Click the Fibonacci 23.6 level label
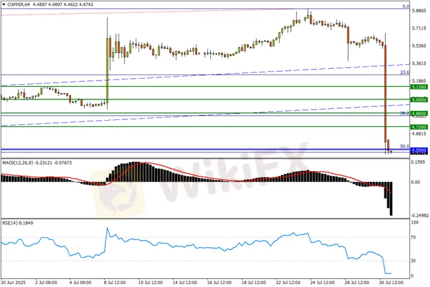Screen dimensions: 430x287 (405, 72)
